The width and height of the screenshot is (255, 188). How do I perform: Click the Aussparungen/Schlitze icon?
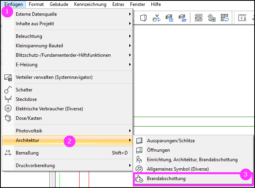click(139, 141)
